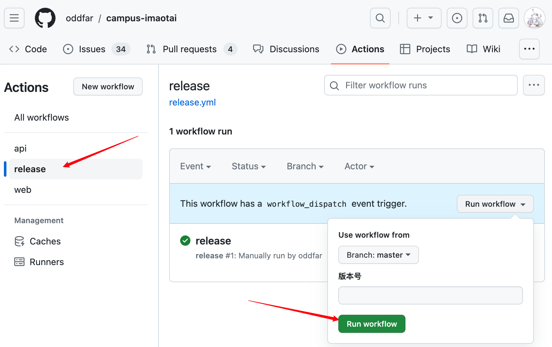This screenshot has width=552, height=347.
Task: Open the search magnifier icon
Action: (380, 18)
